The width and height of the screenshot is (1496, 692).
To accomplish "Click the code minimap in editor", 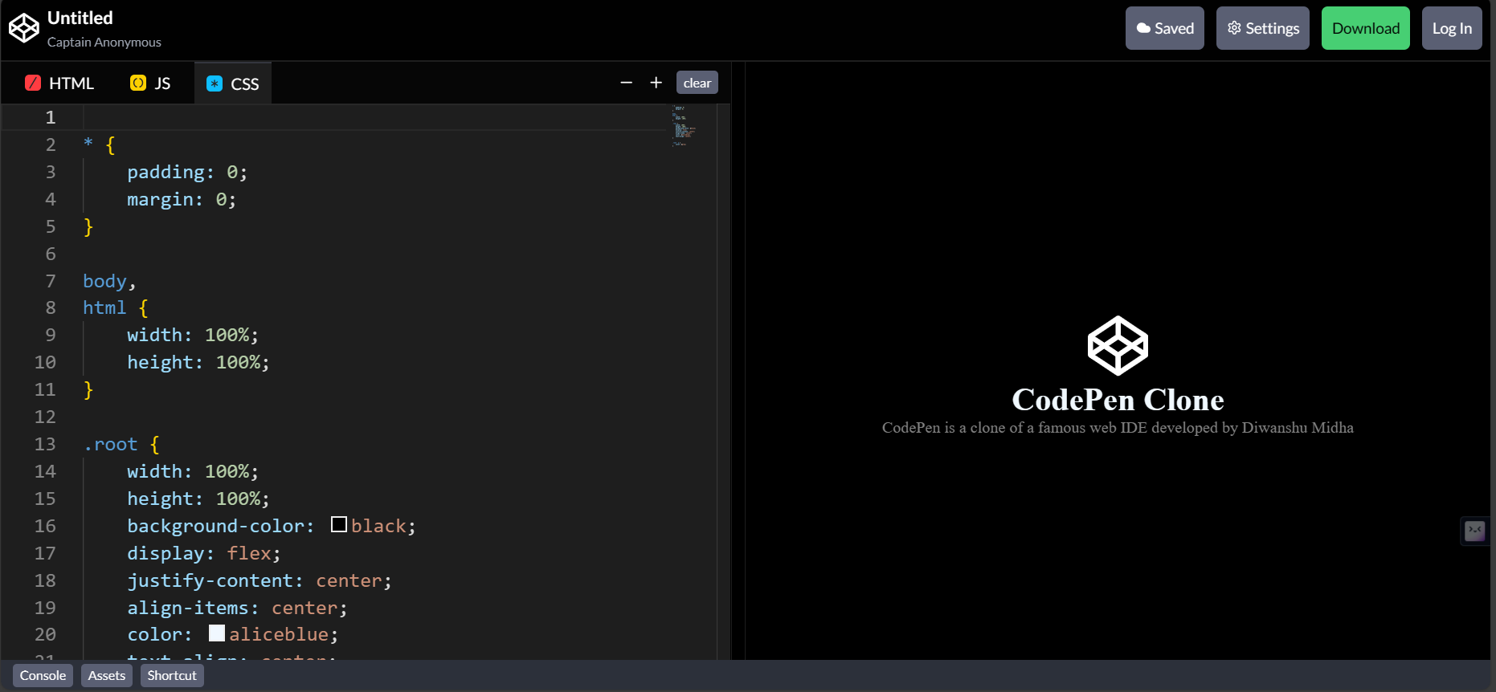I will [x=684, y=125].
